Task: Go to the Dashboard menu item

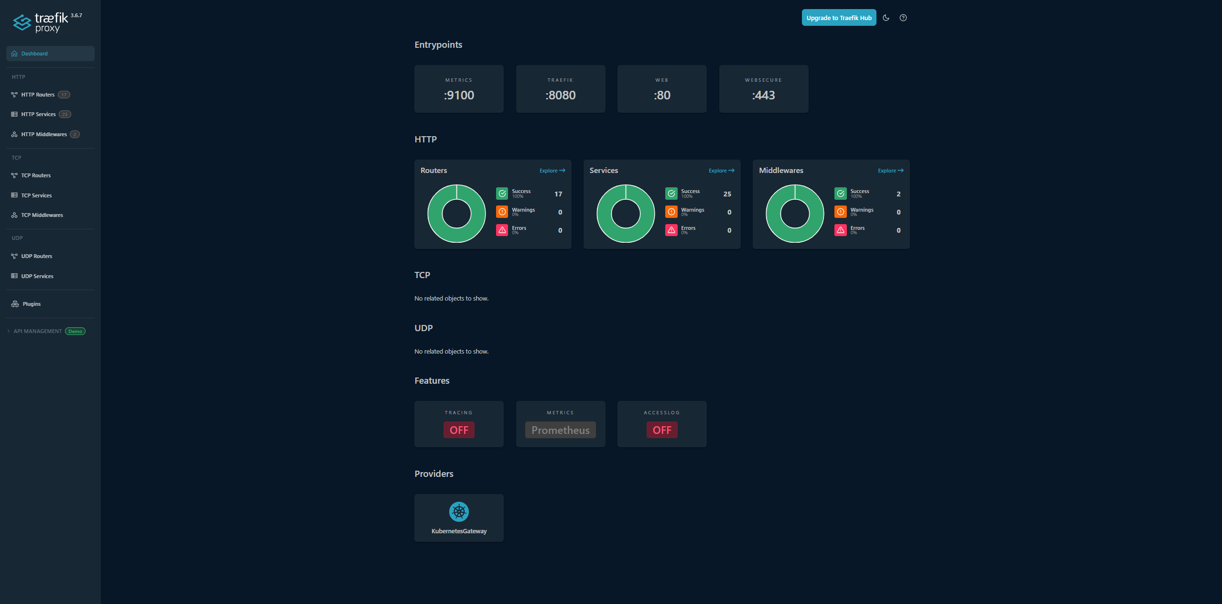Action: point(34,53)
